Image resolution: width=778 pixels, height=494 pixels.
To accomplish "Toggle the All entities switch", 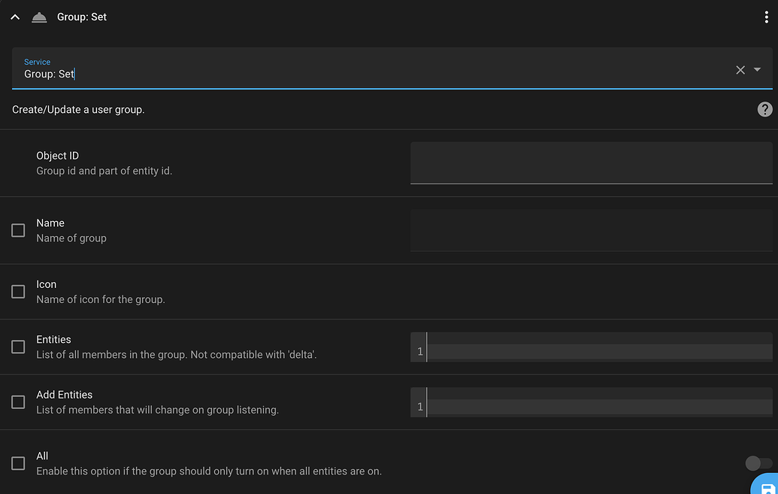I will click(x=758, y=463).
